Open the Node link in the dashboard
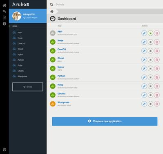163x154 pixels. click(60, 41)
